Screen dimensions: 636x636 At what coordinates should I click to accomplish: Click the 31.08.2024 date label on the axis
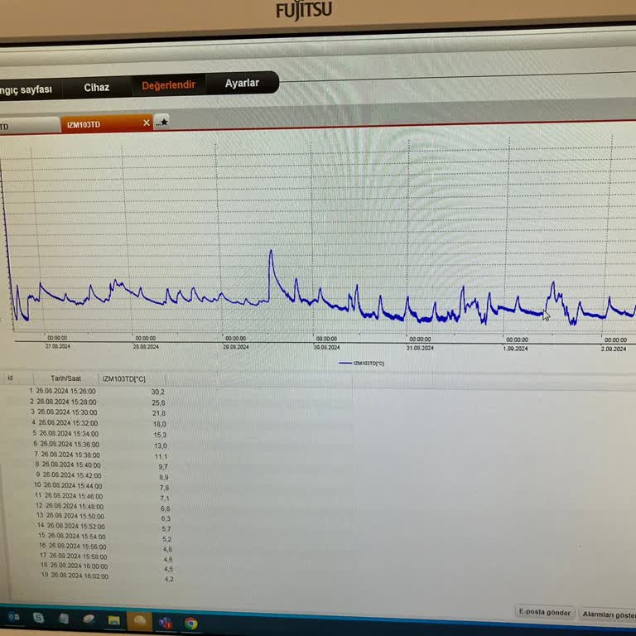tap(420, 348)
